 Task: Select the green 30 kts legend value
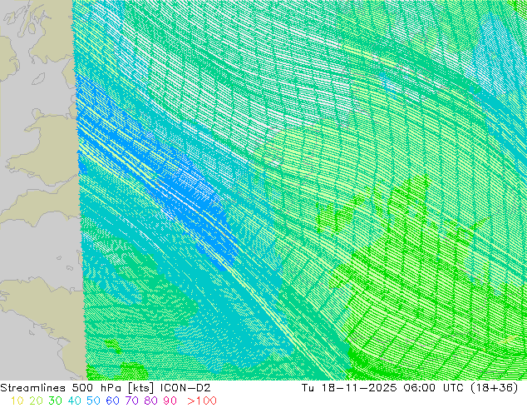(55, 401)
